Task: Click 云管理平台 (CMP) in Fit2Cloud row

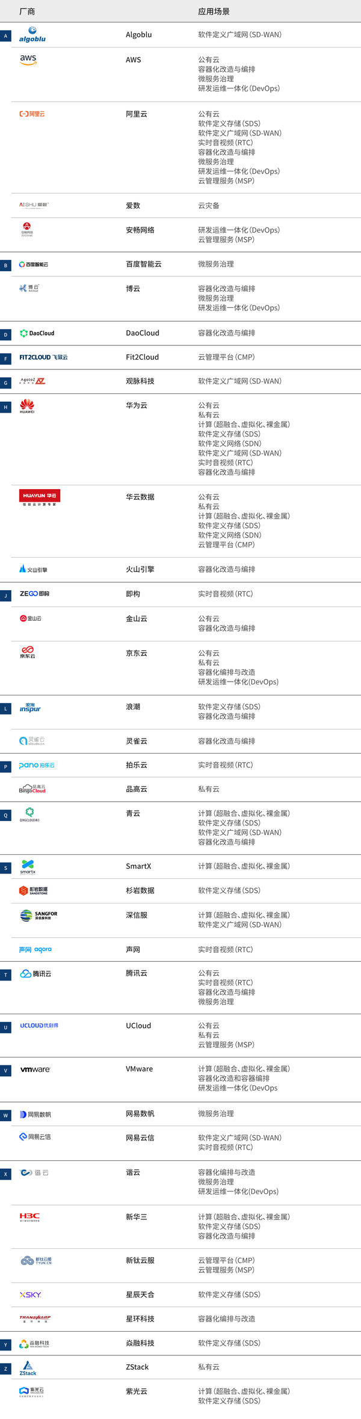Action: click(x=227, y=357)
